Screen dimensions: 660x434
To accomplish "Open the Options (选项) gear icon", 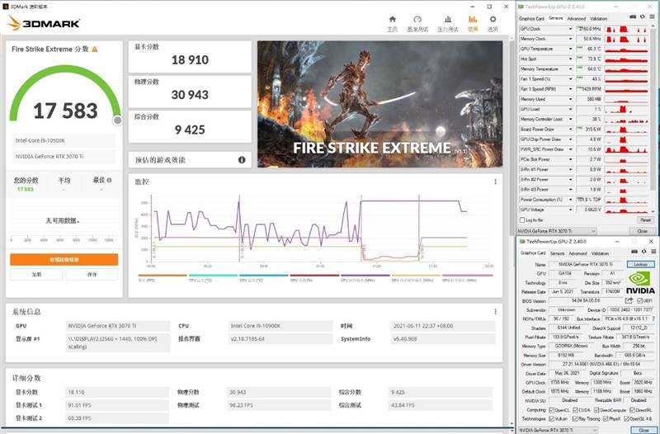I will pyautogui.click(x=493, y=21).
